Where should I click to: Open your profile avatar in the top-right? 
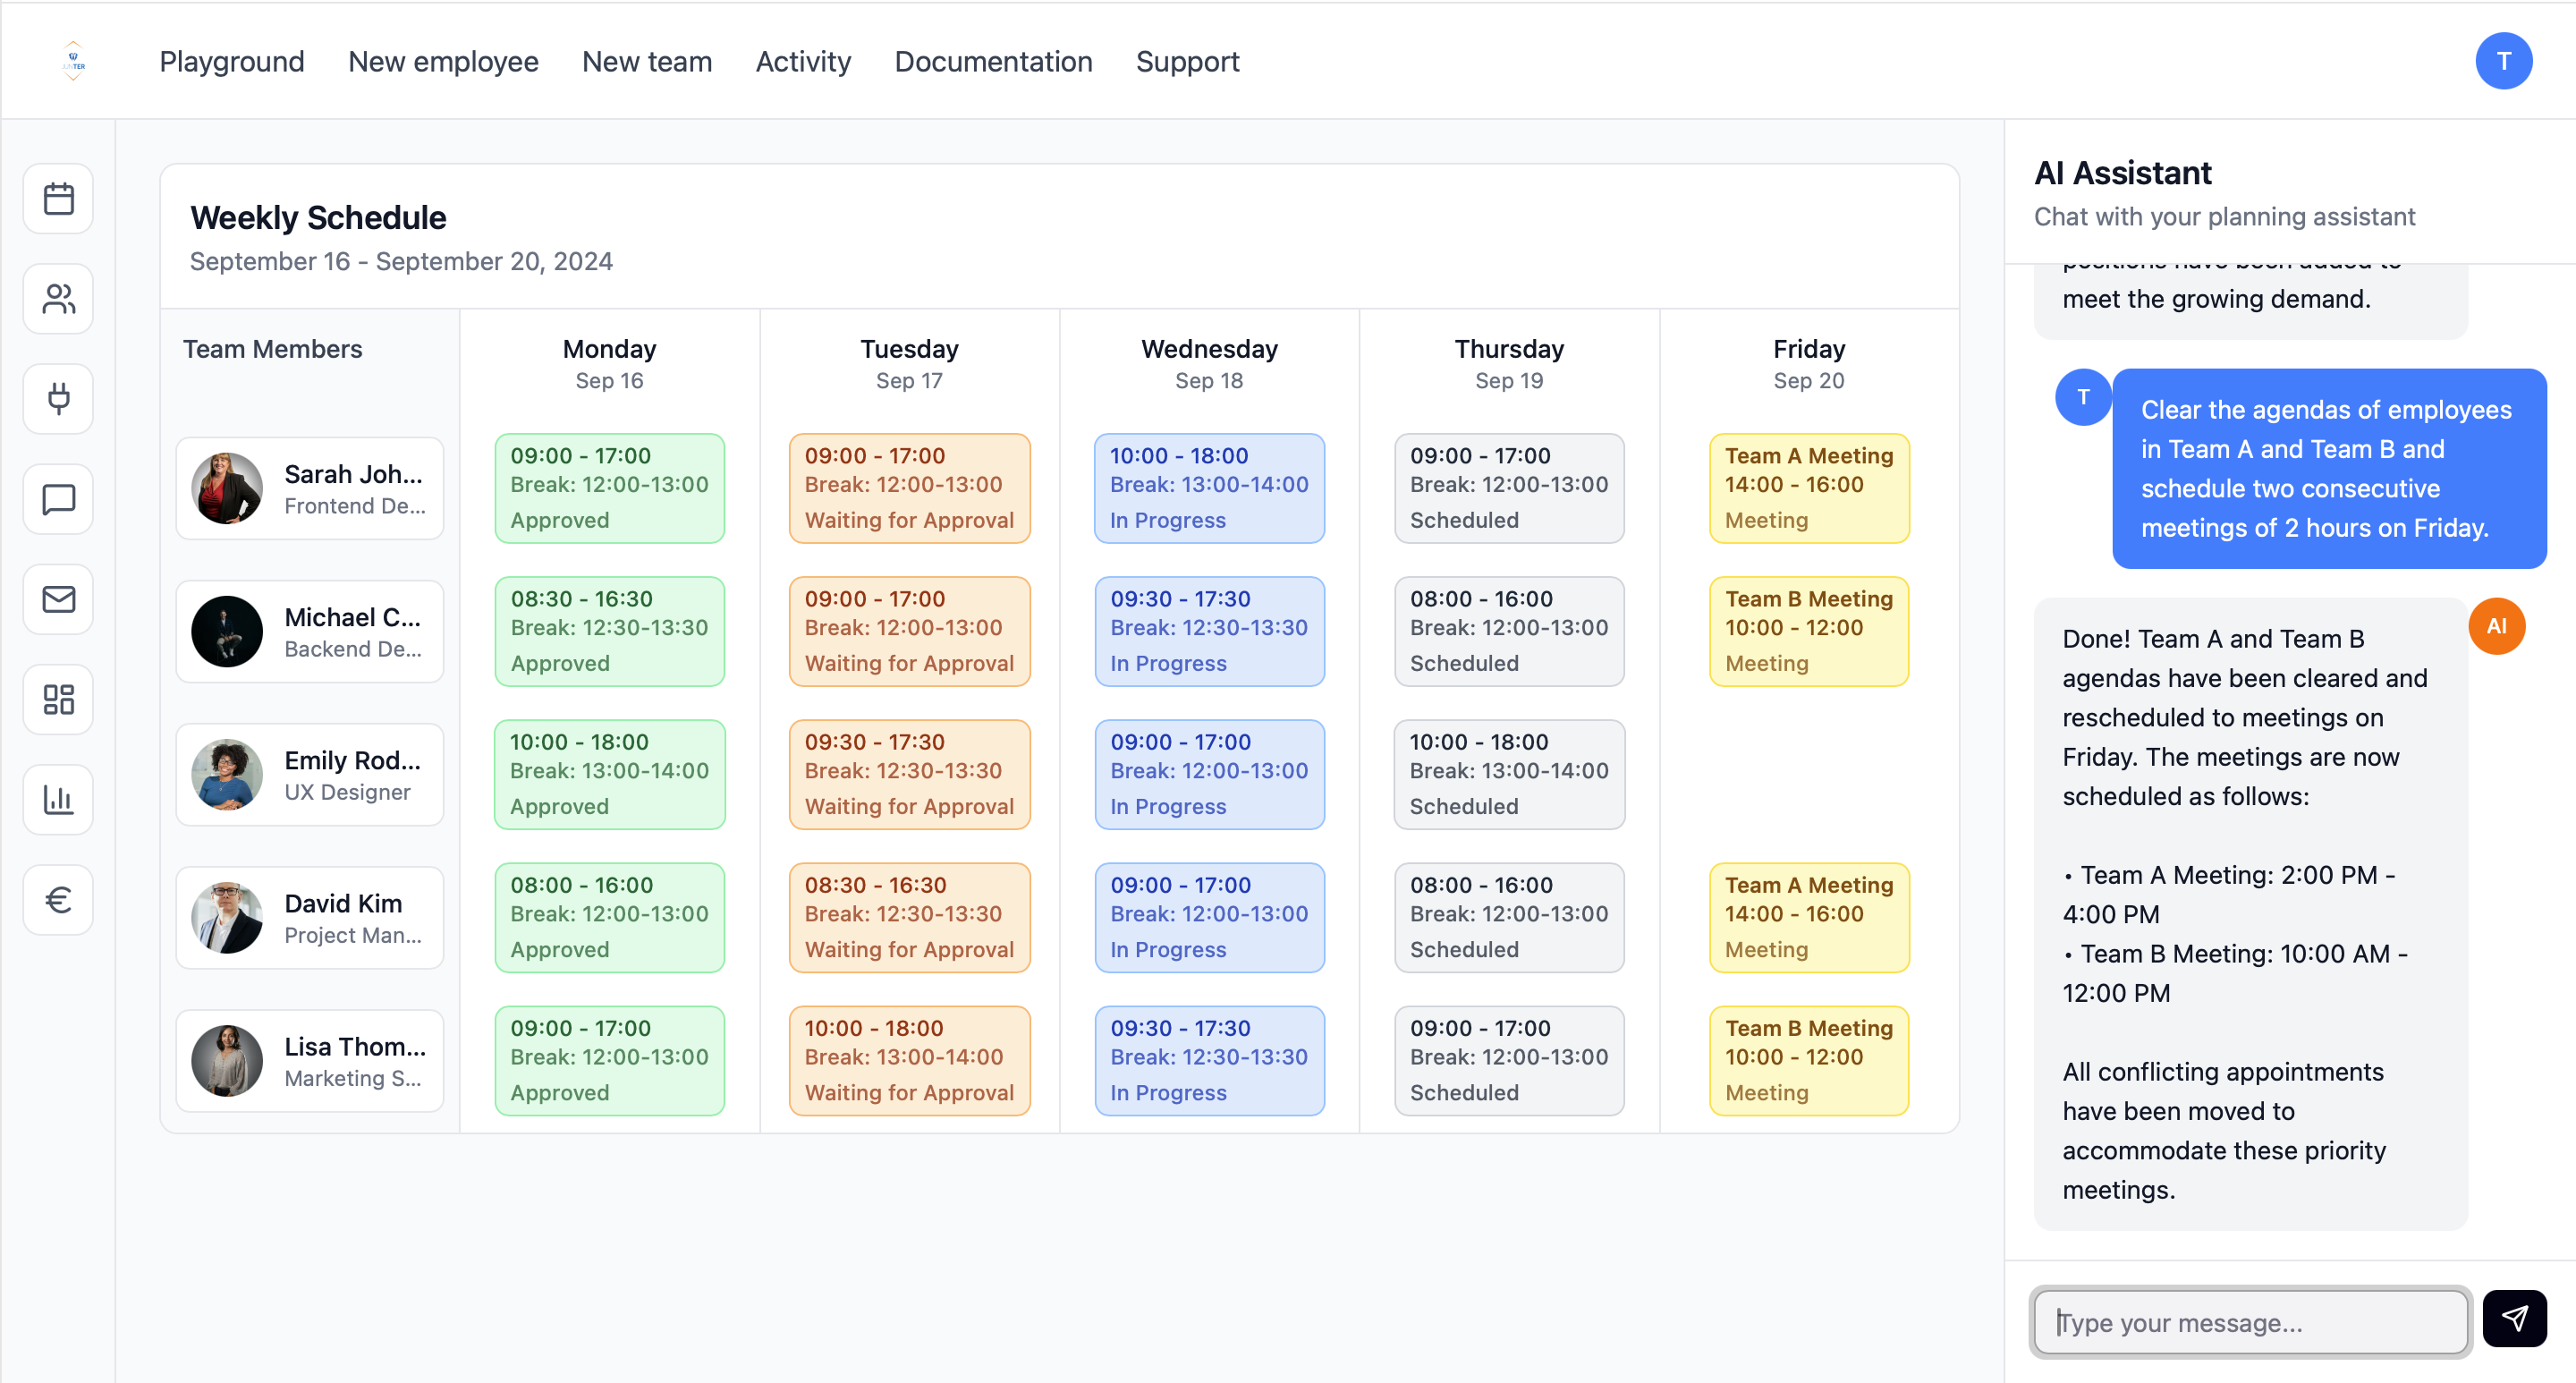pos(2504,60)
